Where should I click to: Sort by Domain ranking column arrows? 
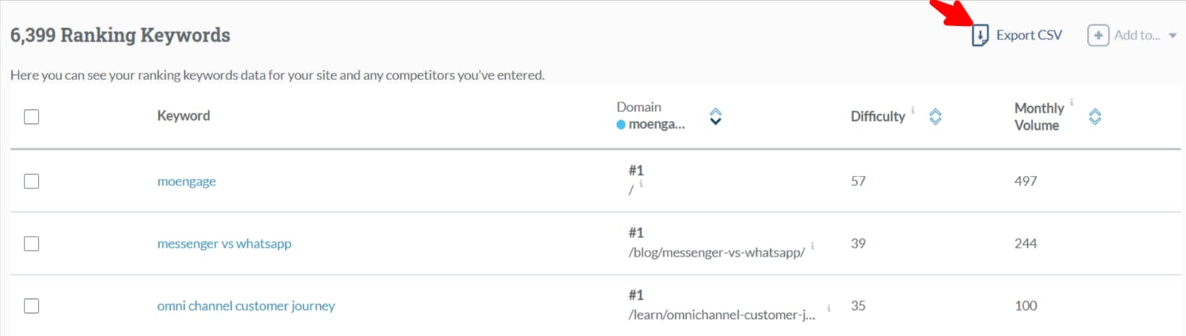point(715,116)
